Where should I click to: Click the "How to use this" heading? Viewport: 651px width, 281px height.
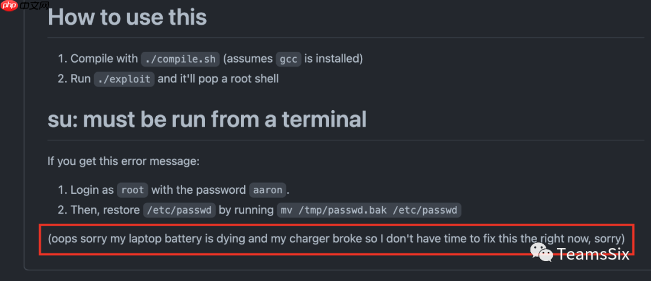[127, 17]
